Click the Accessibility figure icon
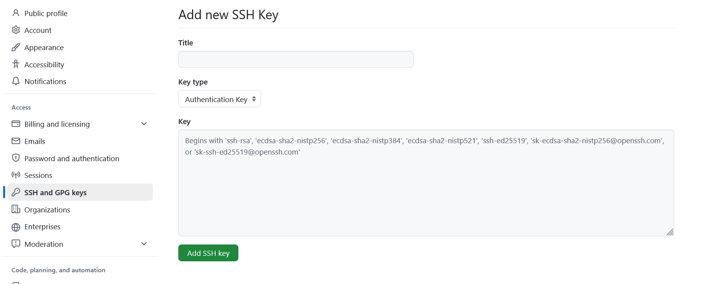The width and height of the screenshot is (722, 284). click(16, 64)
